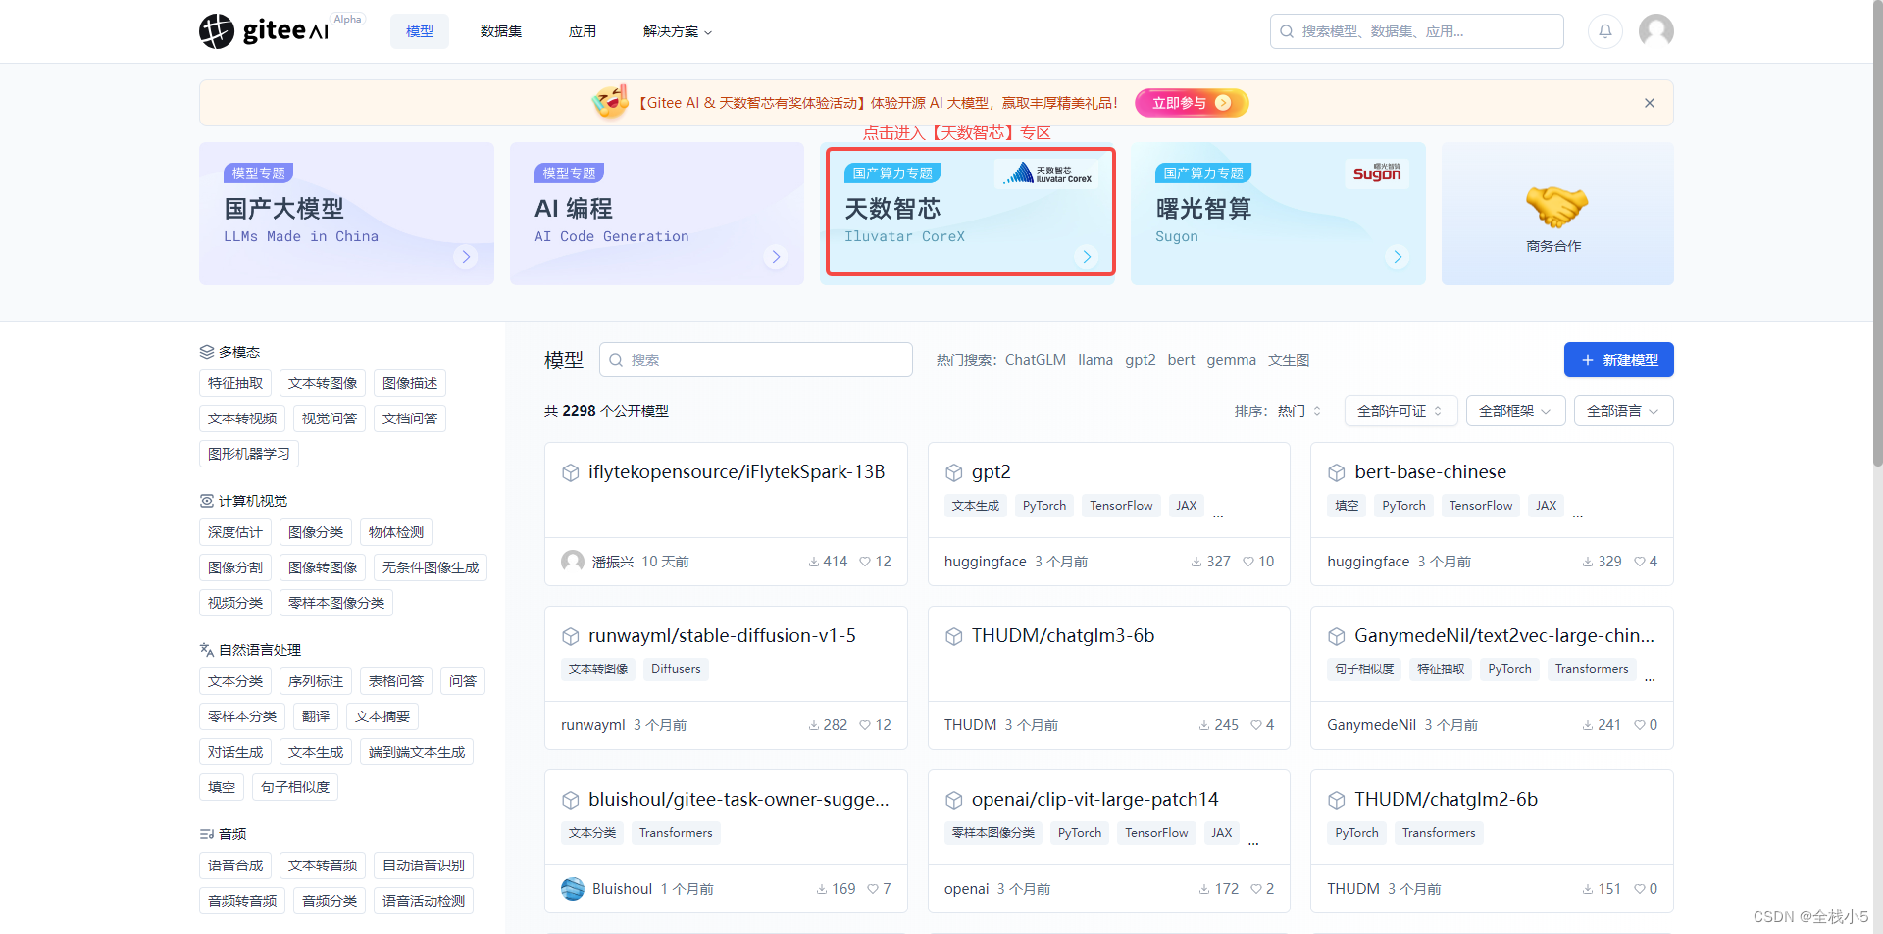Toggle the 自动语音识别 filter tag
The image size is (1883, 934).
point(424,865)
